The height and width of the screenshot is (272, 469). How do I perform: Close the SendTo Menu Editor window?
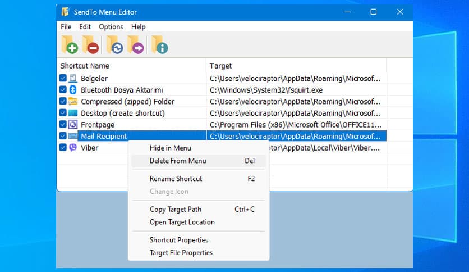[400, 12]
